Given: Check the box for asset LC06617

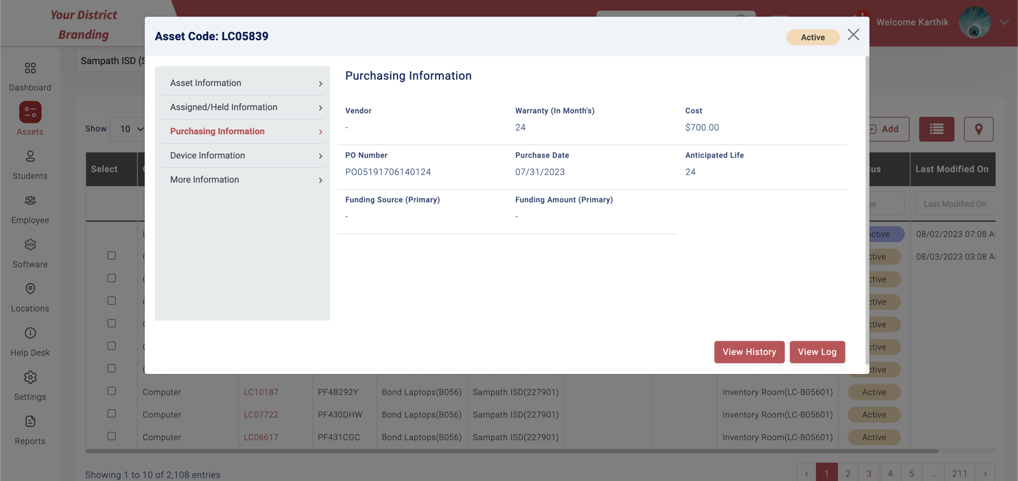Looking at the screenshot, I should click(x=111, y=436).
